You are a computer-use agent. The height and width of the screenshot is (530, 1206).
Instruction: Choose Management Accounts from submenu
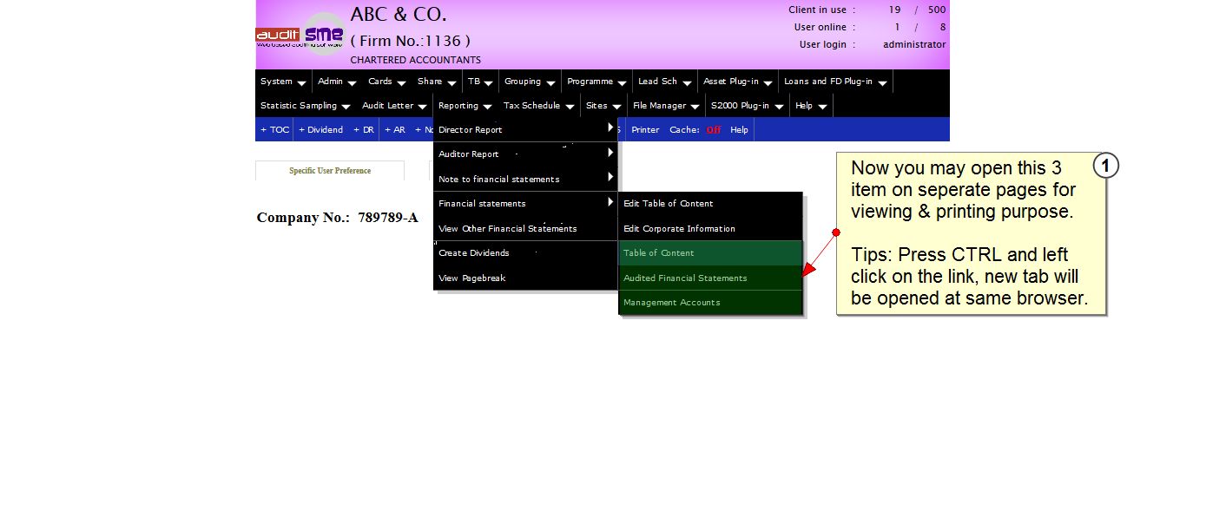pos(671,303)
